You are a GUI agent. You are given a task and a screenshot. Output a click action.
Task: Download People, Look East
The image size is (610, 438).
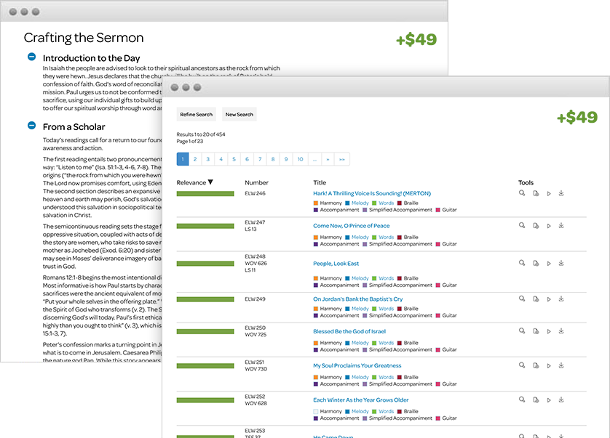click(x=561, y=263)
